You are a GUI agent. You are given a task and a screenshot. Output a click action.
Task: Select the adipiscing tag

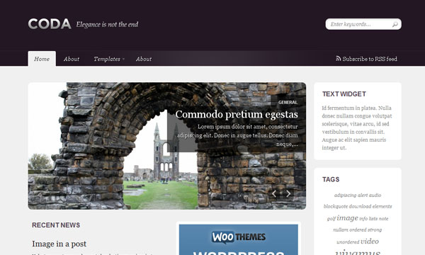coord(345,195)
